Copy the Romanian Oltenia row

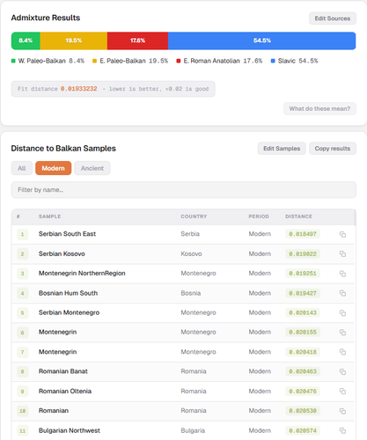click(342, 392)
